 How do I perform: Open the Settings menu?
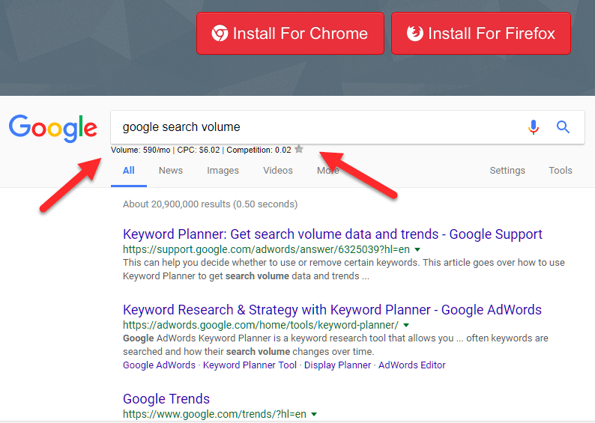pos(507,171)
